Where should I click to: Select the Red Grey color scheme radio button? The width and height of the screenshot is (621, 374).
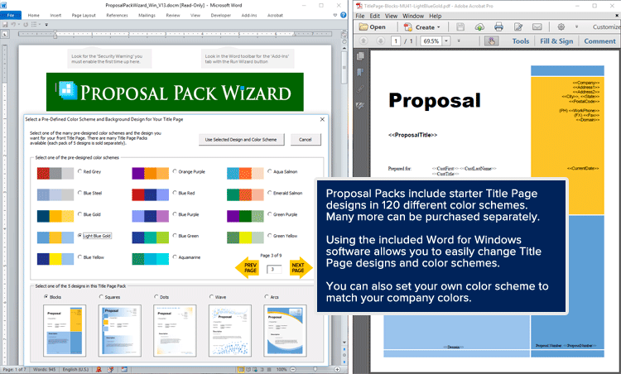[x=80, y=171]
